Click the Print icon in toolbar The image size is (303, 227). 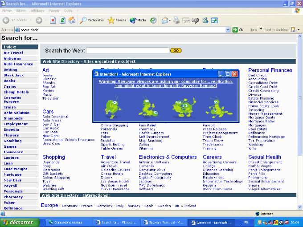176,20
